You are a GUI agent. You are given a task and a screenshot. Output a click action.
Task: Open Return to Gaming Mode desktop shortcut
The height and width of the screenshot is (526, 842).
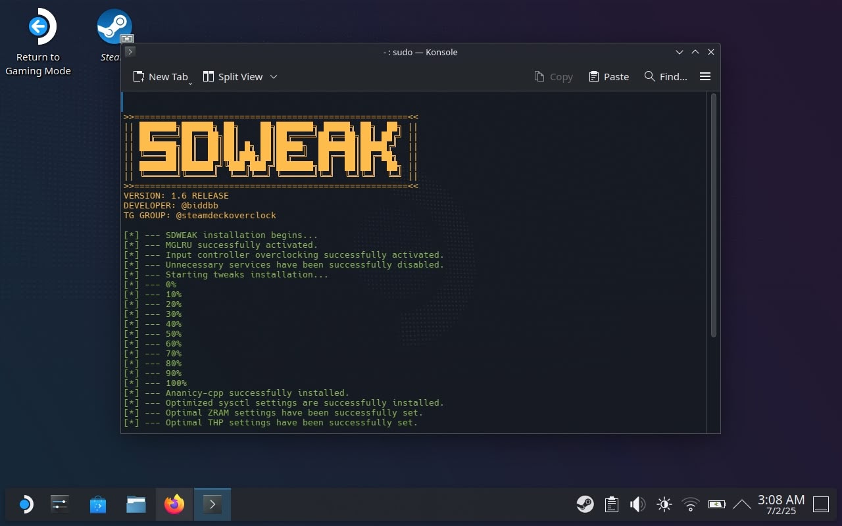pyautogui.click(x=38, y=42)
